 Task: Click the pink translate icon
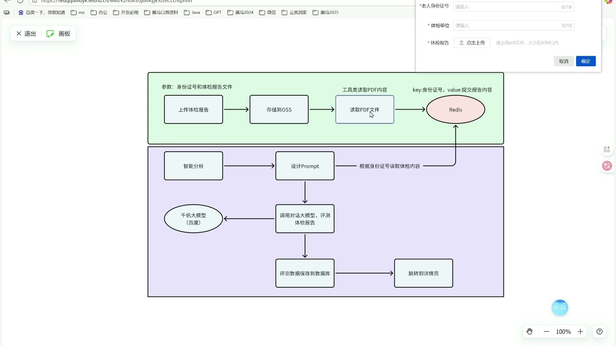tap(607, 166)
